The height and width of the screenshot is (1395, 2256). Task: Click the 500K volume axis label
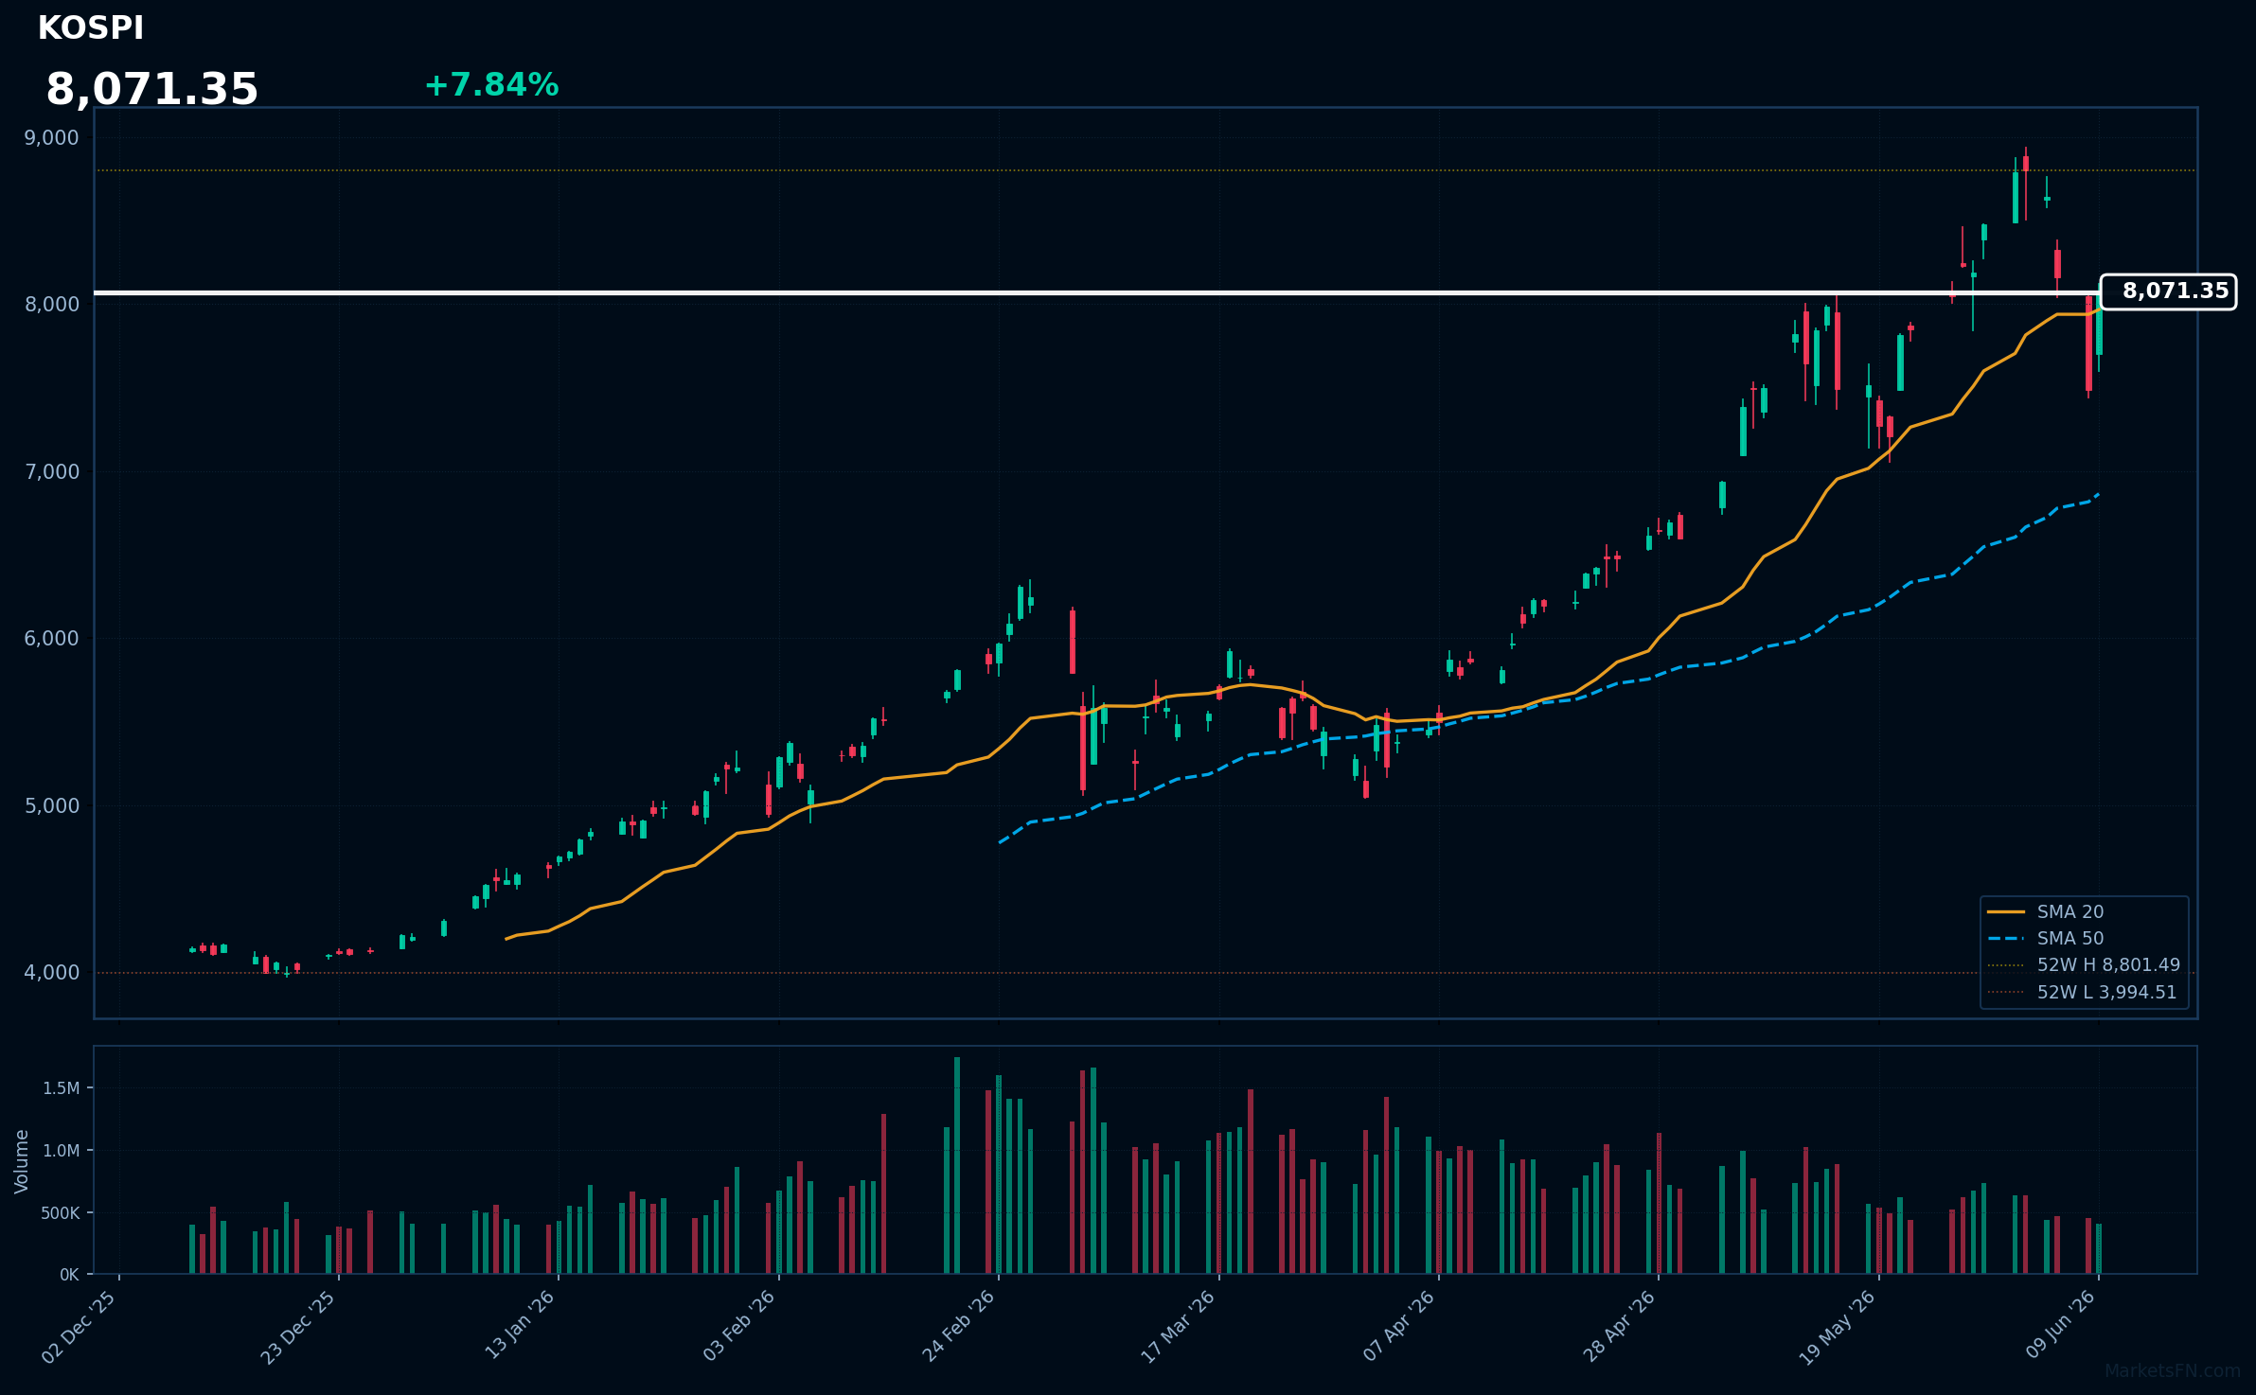coord(60,1213)
